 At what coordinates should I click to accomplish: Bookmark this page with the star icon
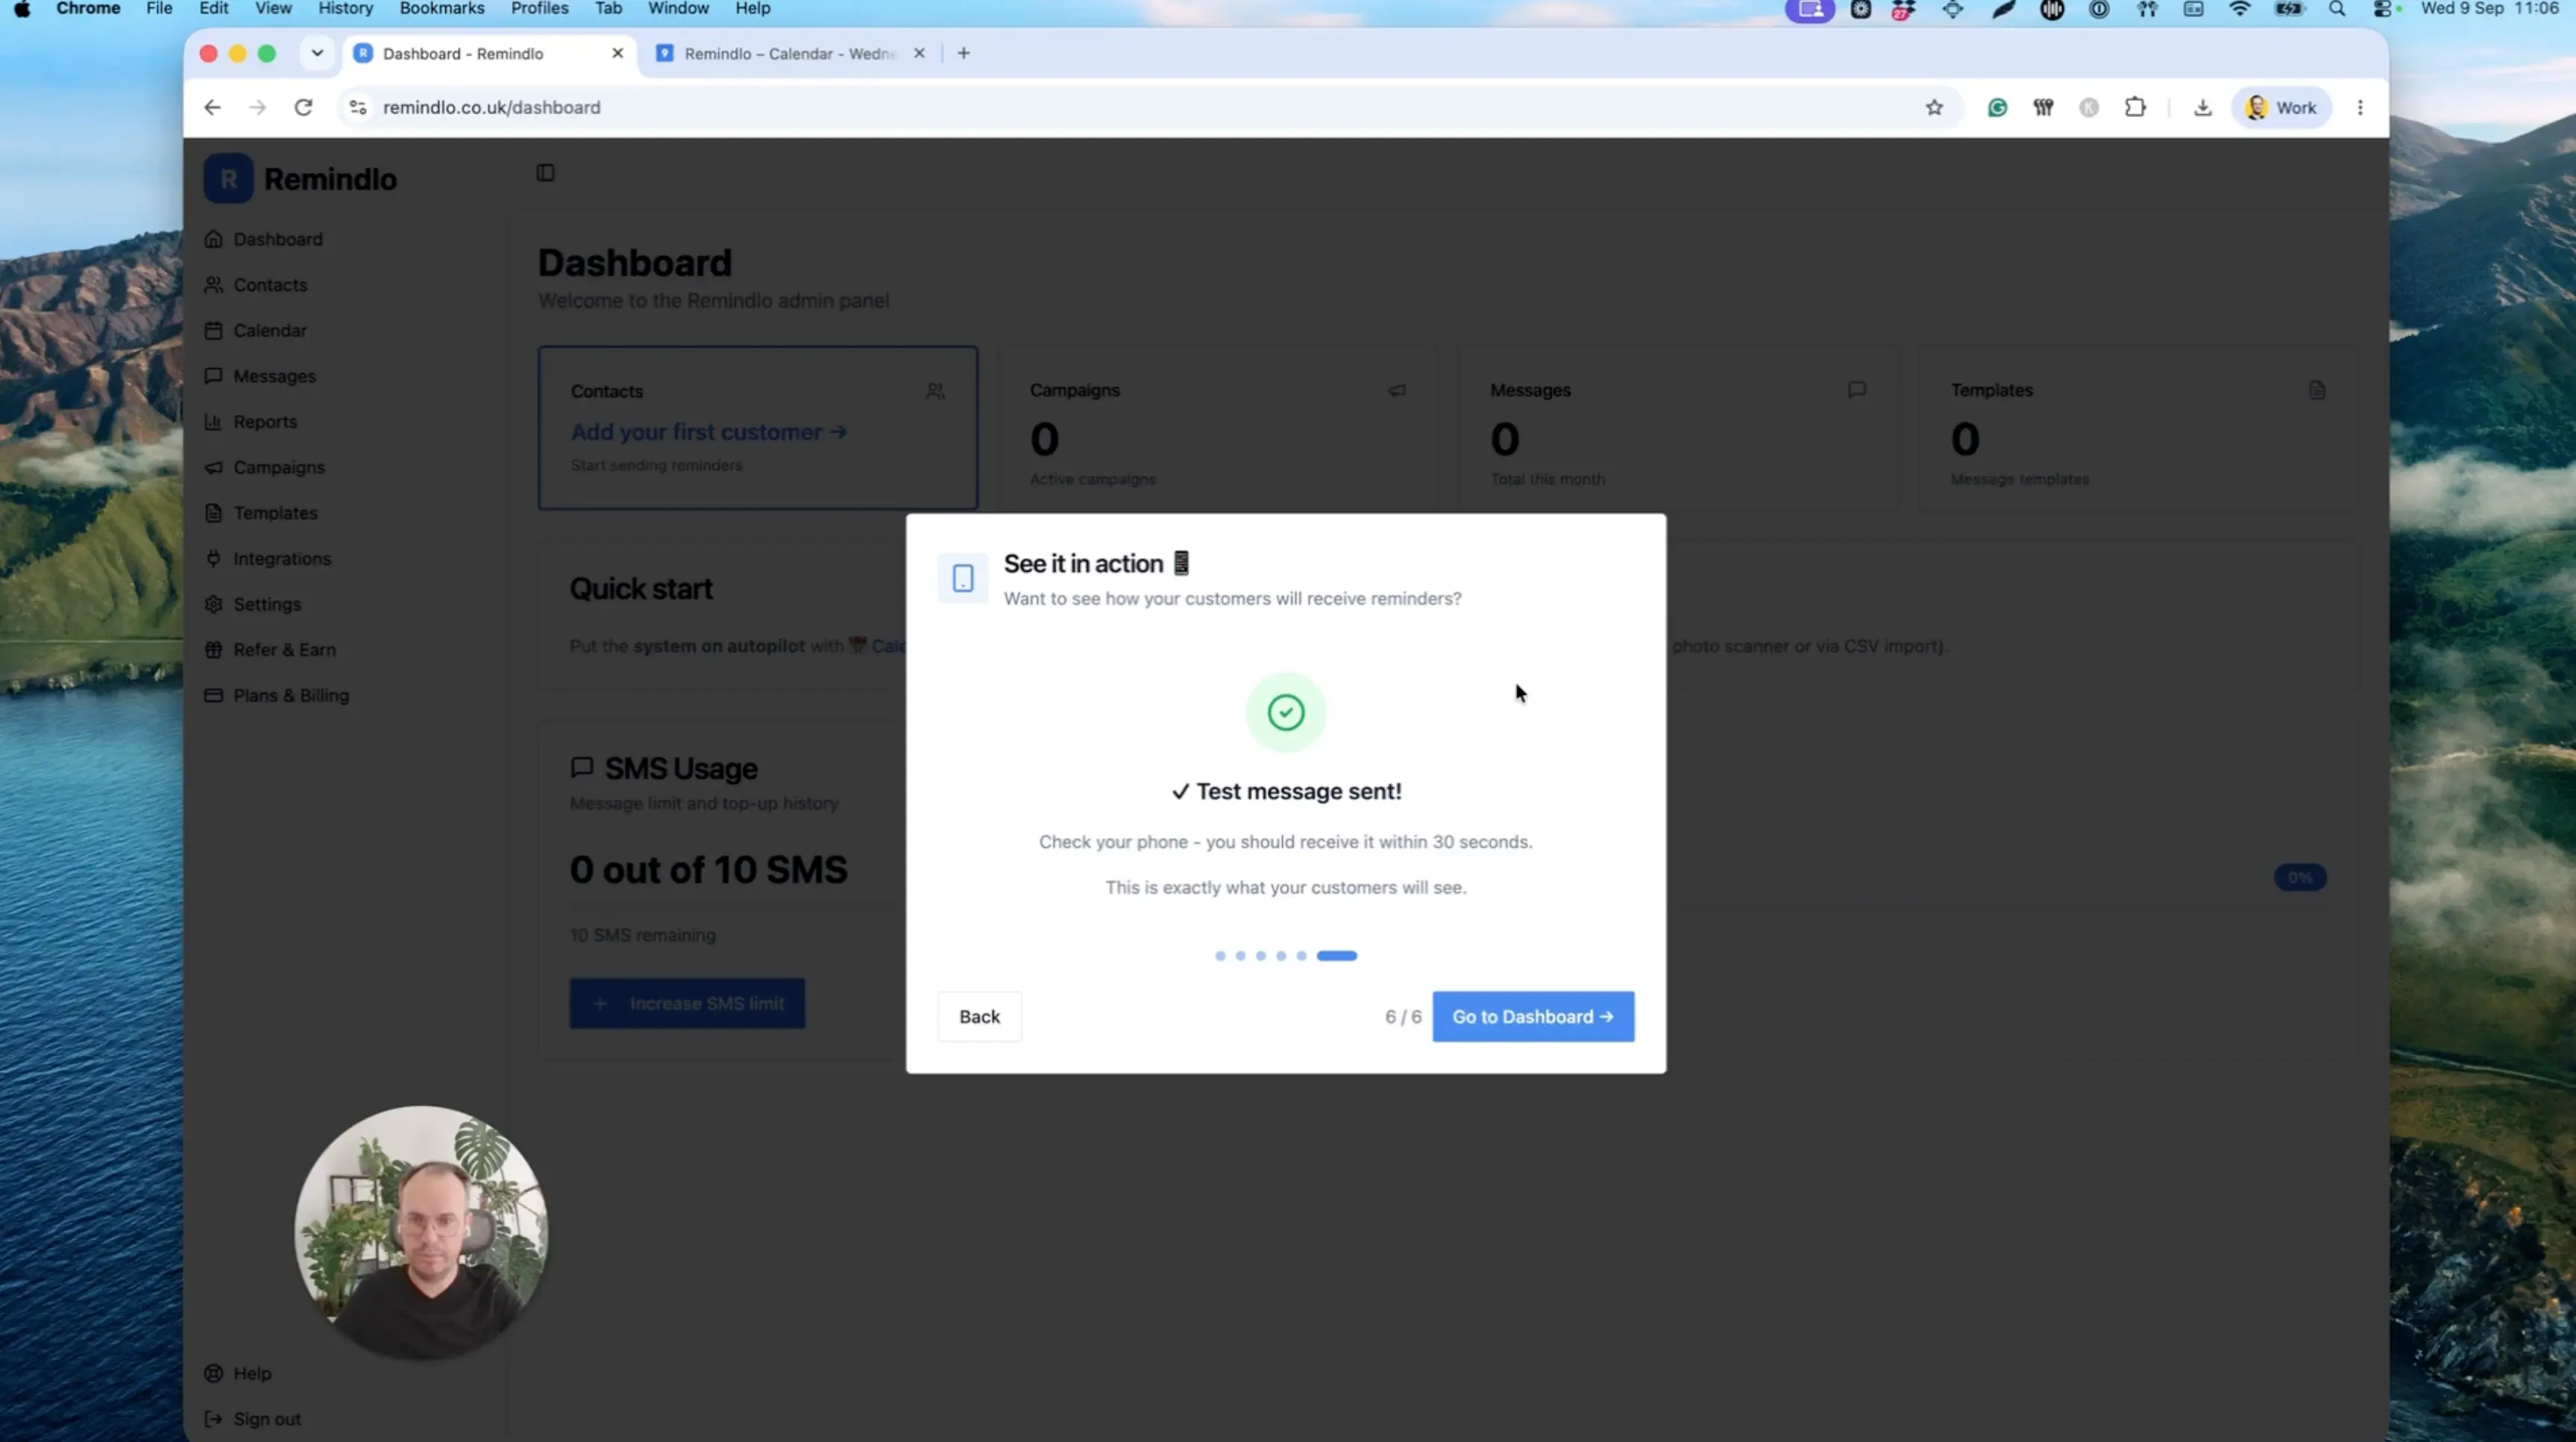point(1934,107)
